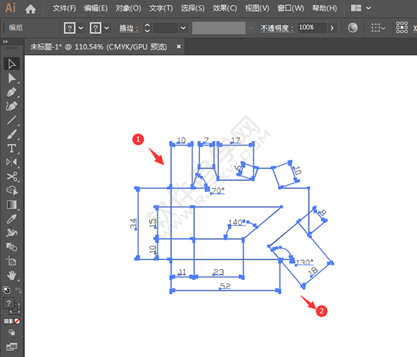417x357 pixels.
Task: Select the Line Segment tool
Action: tap(12, 120)
